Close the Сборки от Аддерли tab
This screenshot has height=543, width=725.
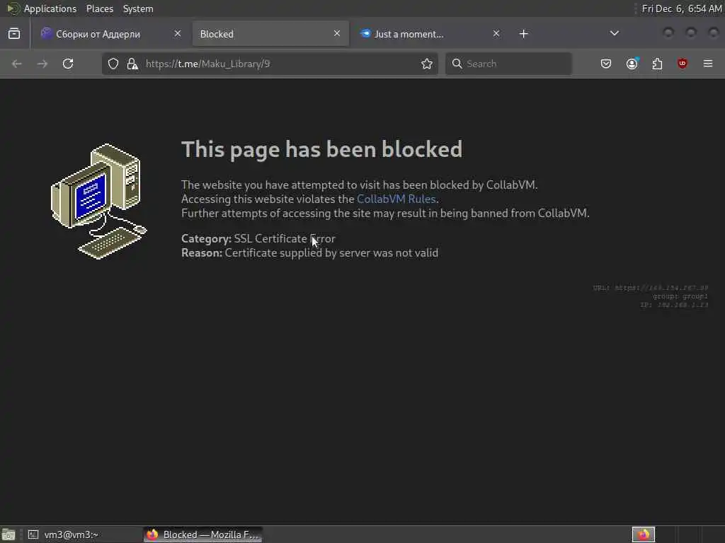coord(178,34)
